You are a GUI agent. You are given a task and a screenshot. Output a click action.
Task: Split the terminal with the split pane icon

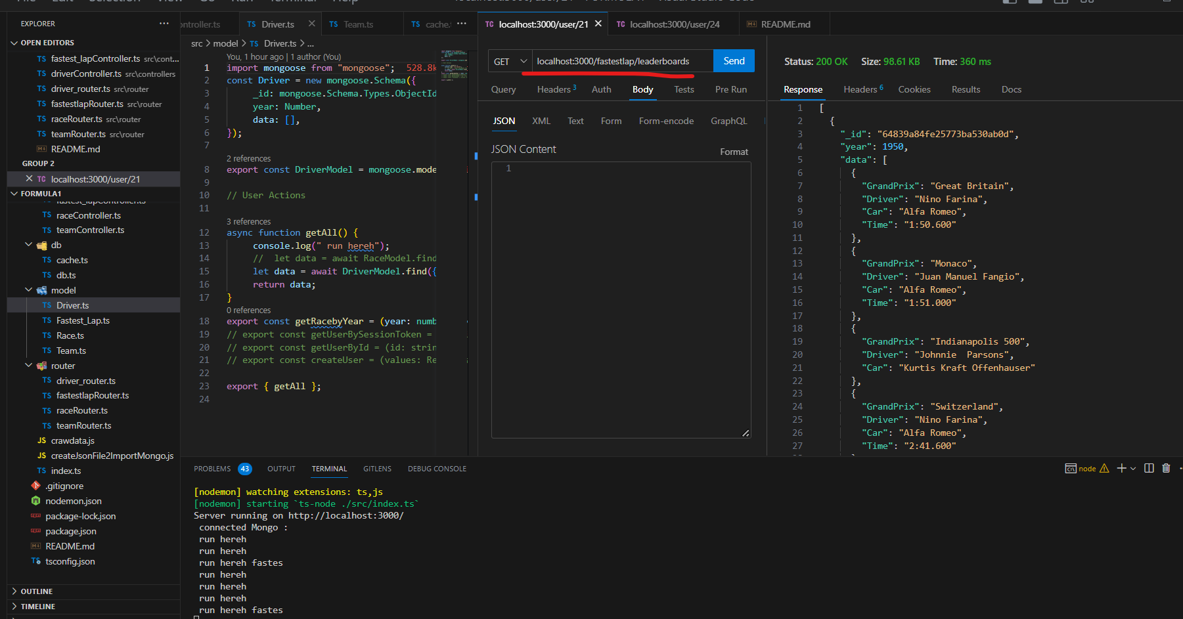(x=1149, y=468)
